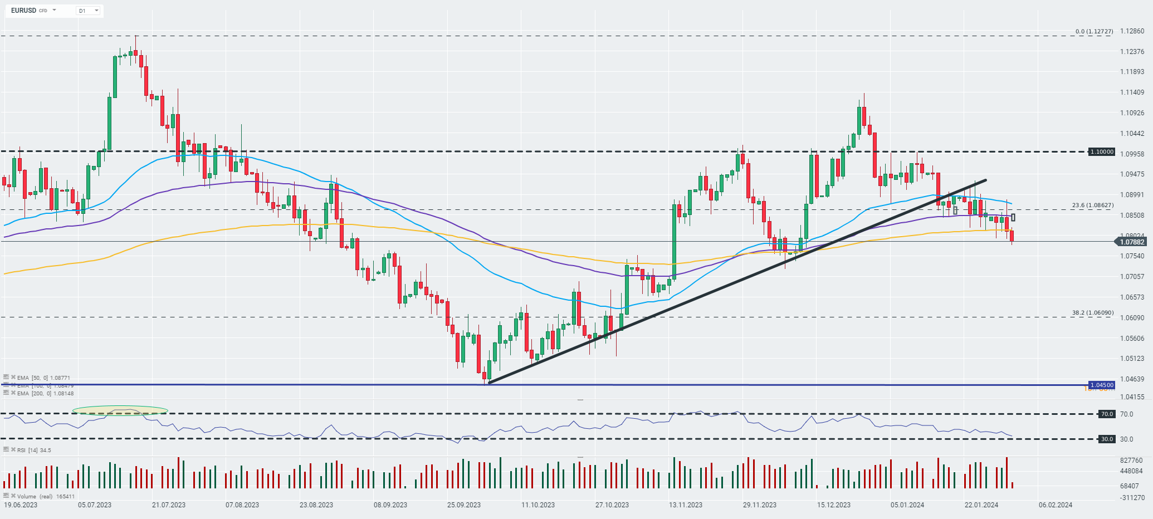Remove the Volume indicator
Image resolution: width=1153 pixels, height=519 pixels.
(13, 496)
